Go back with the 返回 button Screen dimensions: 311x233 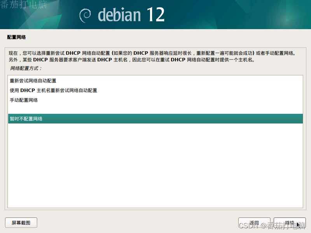click(254, 223)
